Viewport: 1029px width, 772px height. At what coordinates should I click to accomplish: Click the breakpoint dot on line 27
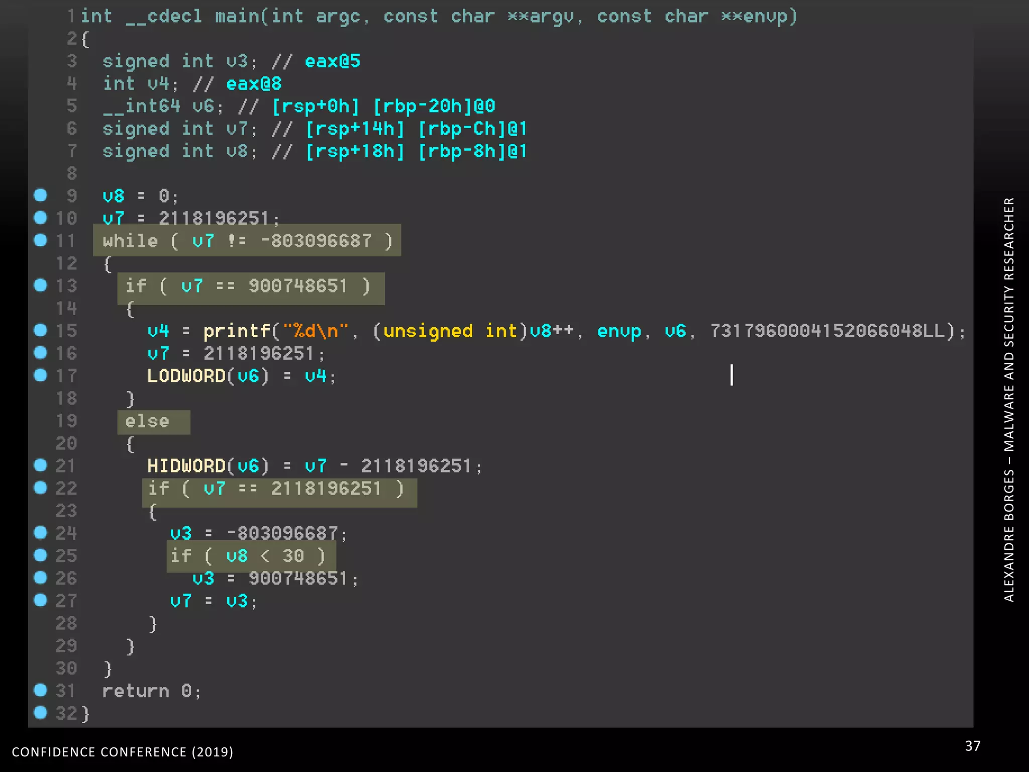tap(40, 600)
